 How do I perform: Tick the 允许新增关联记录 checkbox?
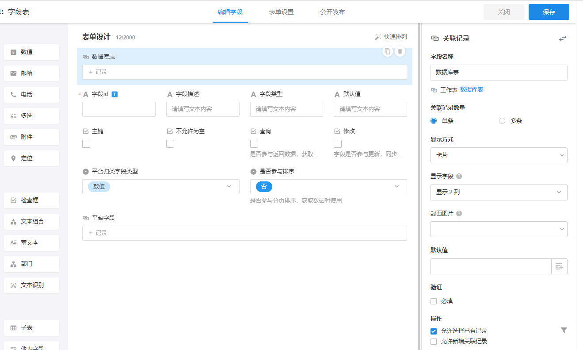(x=434, y=342)
